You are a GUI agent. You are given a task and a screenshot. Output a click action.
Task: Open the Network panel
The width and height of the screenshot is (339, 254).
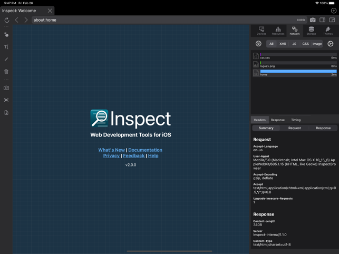(x=295, y=31)
